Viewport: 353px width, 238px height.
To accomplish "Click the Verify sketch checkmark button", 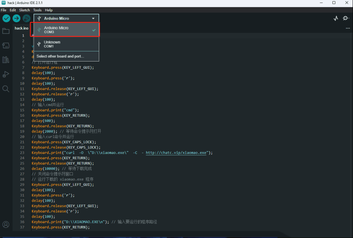I will click(x=6, y=18).
